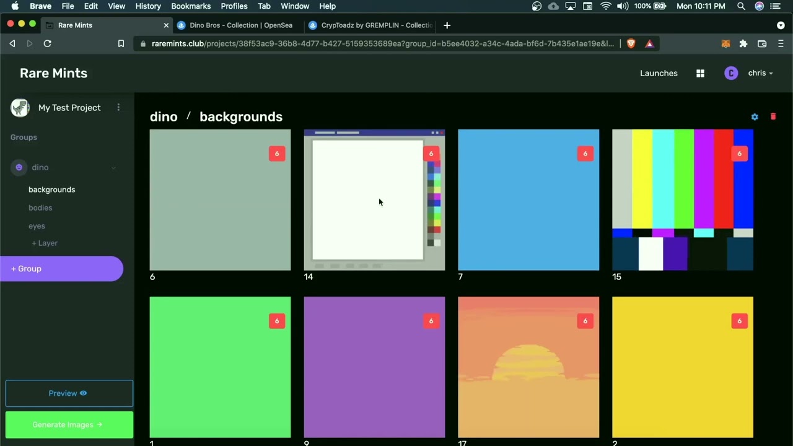The width and height of the screenshot is (793, 446).
Task: Open the TV color bars thumbnail 15
Action: click(x=683, y=199)
